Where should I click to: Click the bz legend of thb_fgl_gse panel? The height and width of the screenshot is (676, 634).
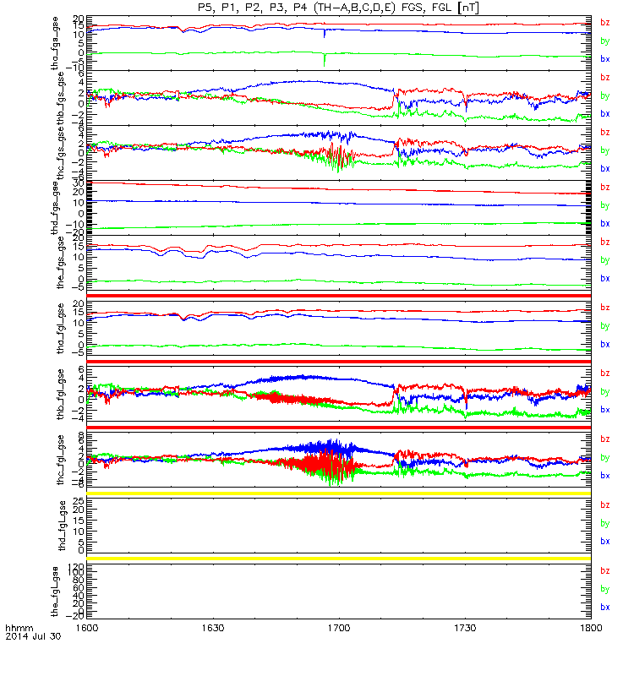[605, 373]
